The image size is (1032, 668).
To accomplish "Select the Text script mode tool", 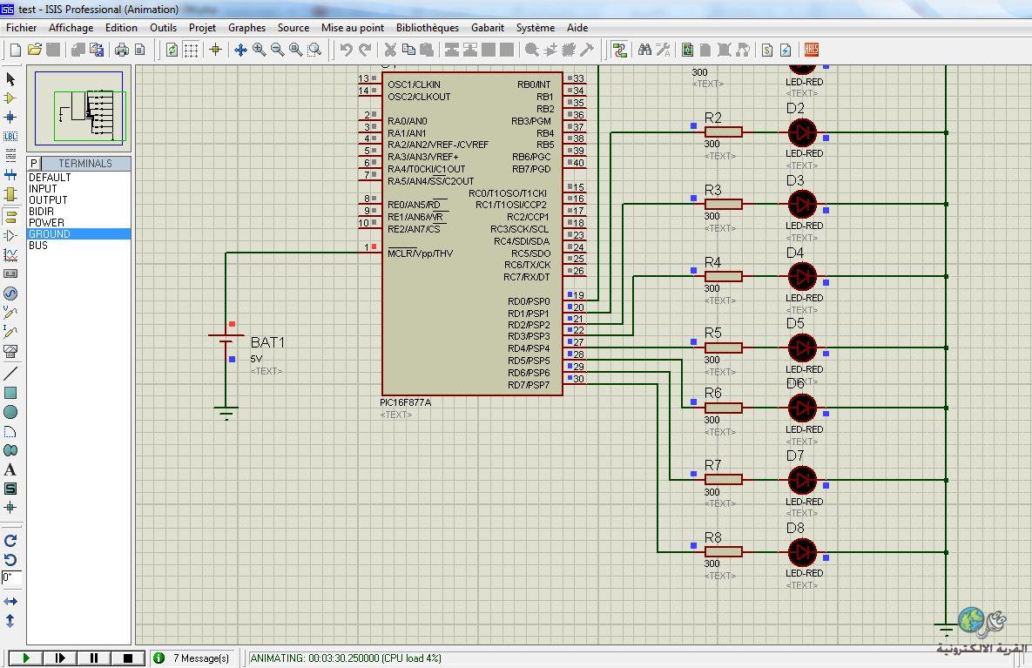I will (10, 155).
